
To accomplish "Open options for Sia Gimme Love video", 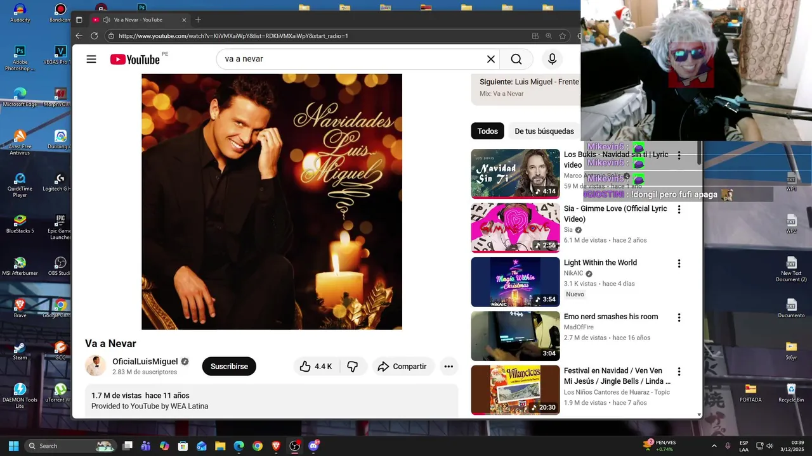I will point(679,209).
